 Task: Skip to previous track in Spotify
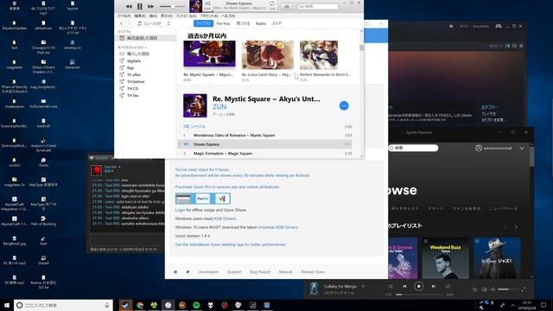coord(404,286)
